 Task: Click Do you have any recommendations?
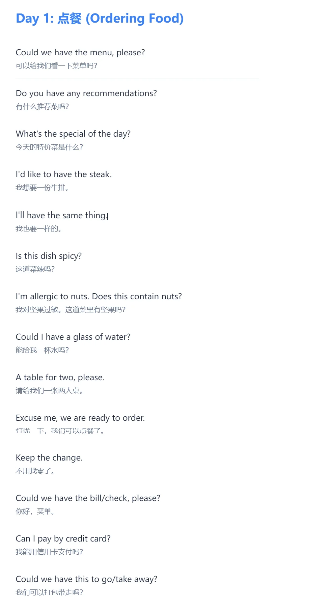[x=86, y=93]
